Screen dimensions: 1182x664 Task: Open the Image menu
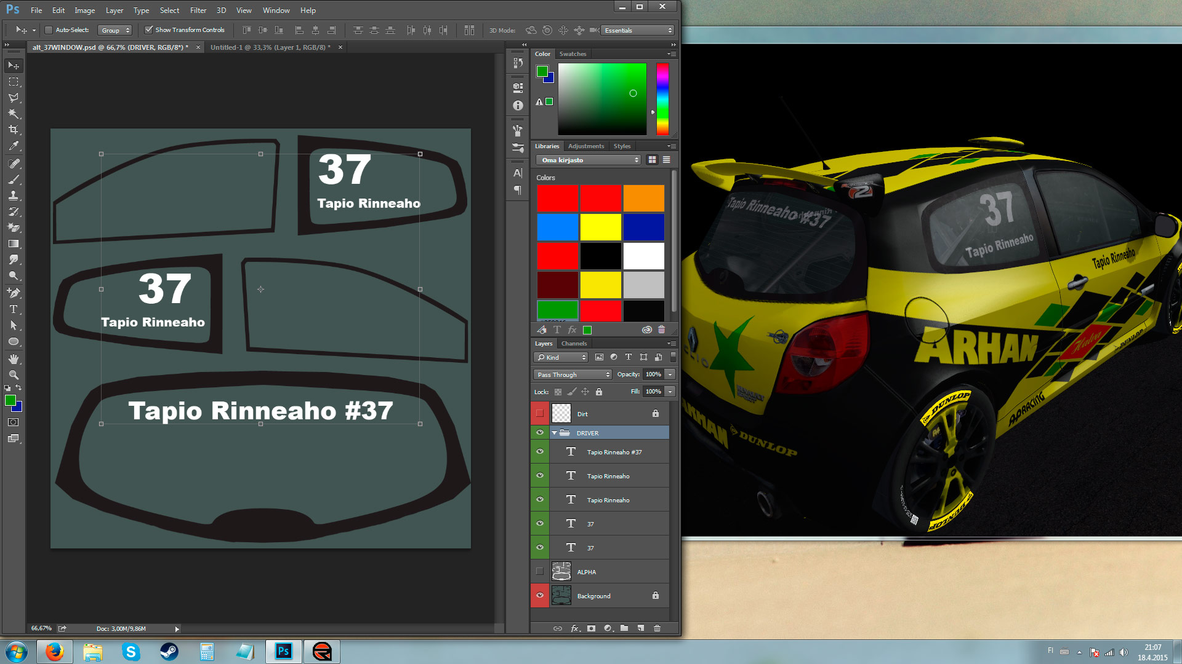click(x=85, y=10)
